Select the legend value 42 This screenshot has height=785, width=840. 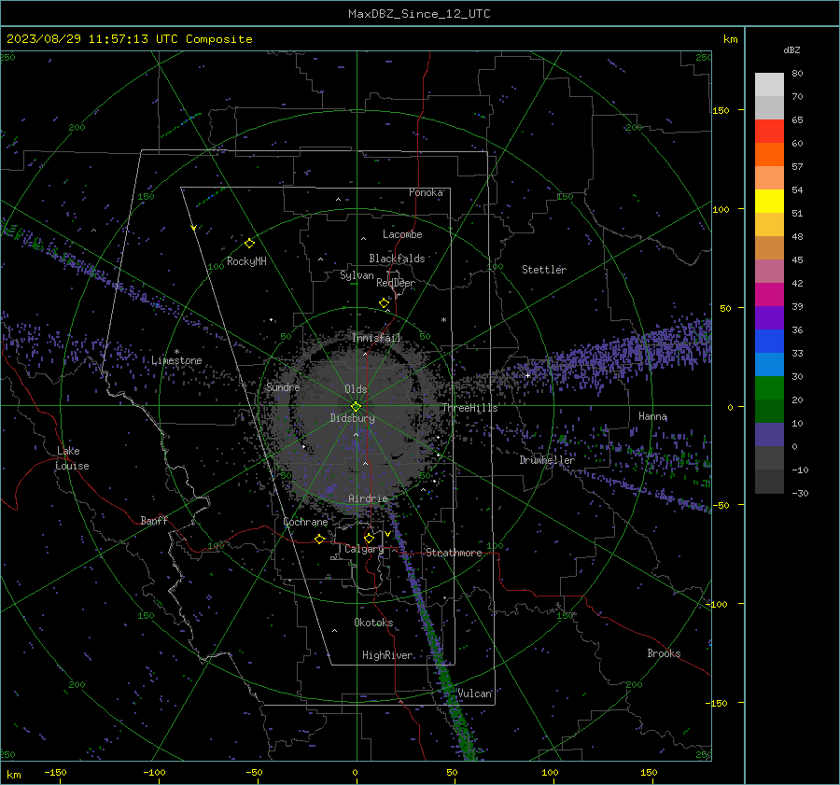(x=797, y=283)
